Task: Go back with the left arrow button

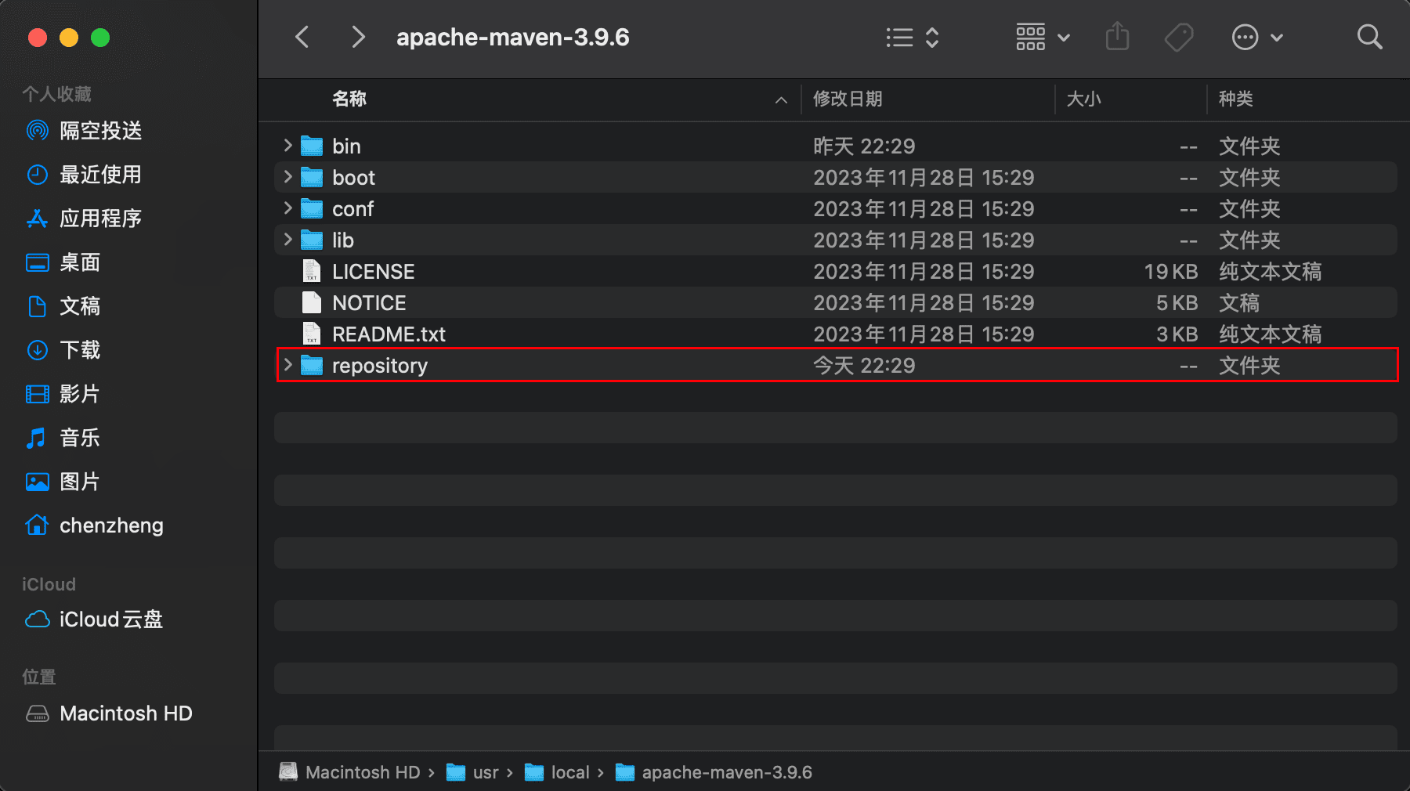Action: coord(302,37)
